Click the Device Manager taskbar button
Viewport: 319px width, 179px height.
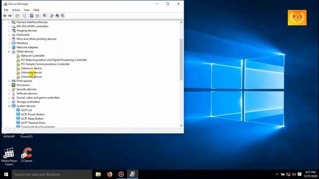click(x=133, y=175)
